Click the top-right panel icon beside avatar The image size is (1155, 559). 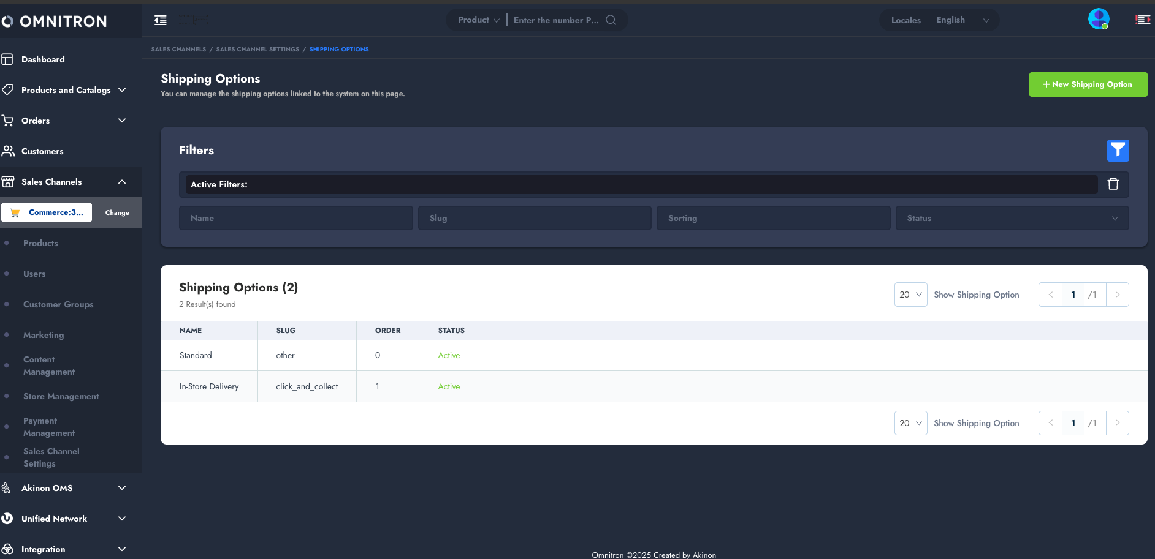(1143, 20)
